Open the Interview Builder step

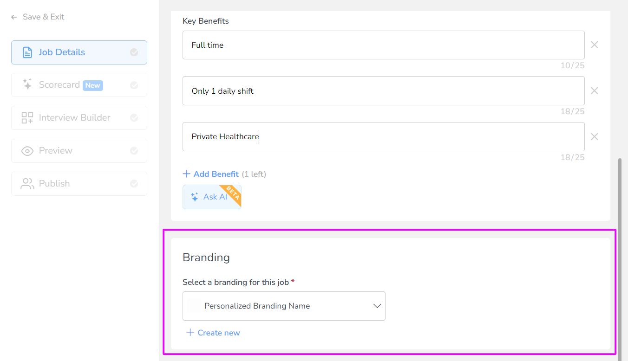point(74,118)
